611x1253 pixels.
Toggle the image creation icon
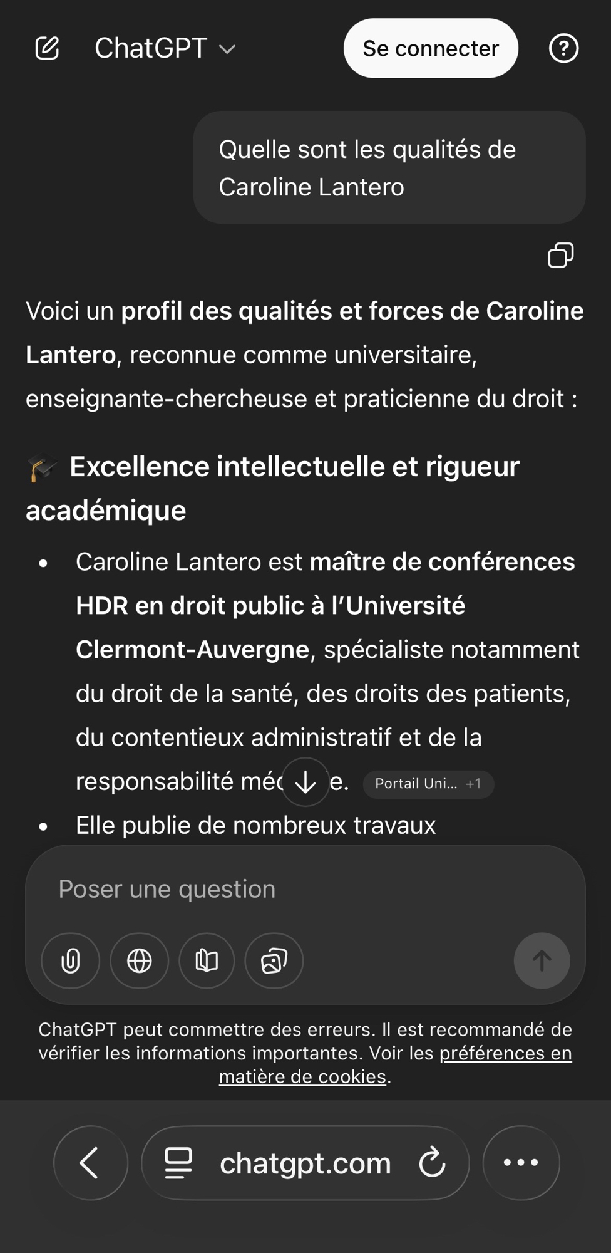(274, 960)
